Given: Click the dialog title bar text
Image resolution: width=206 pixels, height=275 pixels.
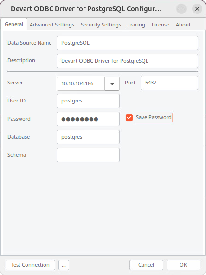Looking at the screenshot, I should pos(86,9).
